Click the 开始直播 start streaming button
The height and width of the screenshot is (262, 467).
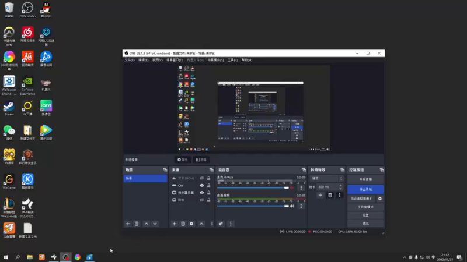point(365,179)
